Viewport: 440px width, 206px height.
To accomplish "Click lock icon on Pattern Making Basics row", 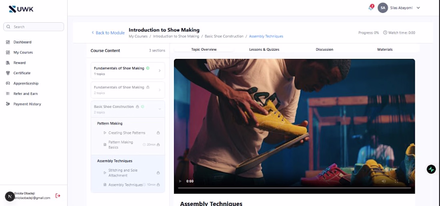I will coord(158,145).
